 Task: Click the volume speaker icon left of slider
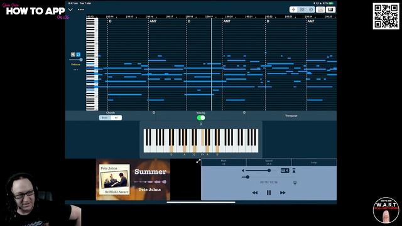point(243,170)
